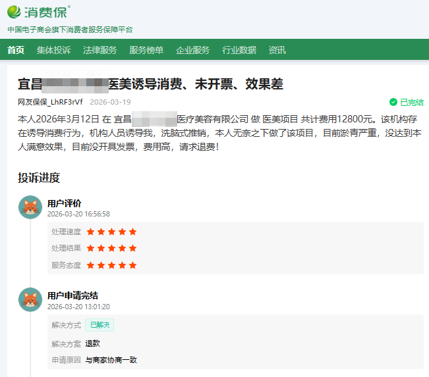Navigate to 行业数据 in the menu
429x377 pixels.
coord(239,50)
